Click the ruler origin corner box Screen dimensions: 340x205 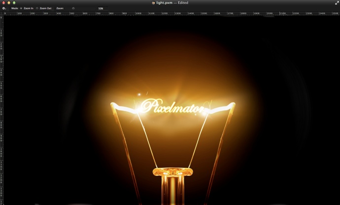tap(2, 13)
